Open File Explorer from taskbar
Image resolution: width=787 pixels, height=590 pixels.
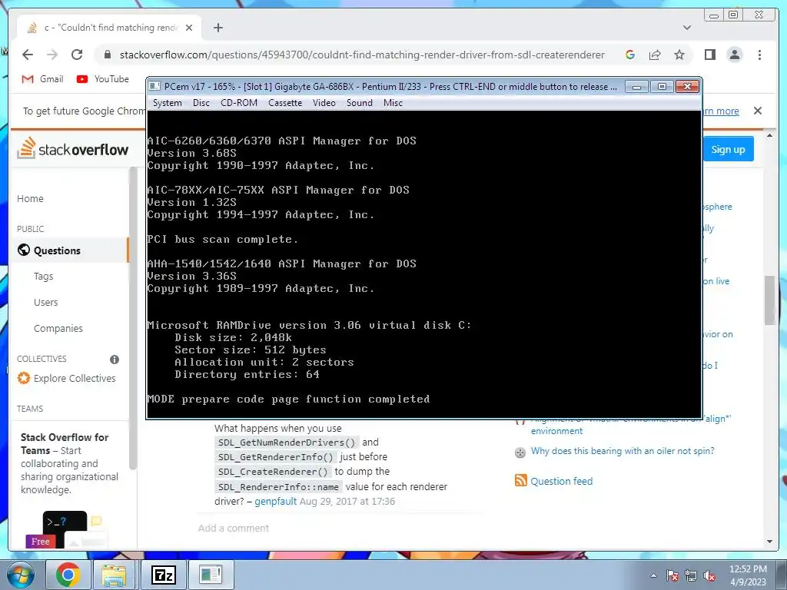coord(114,575)
